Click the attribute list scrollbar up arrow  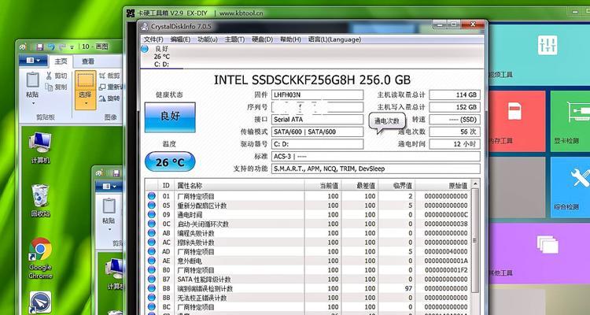click(x=475, y=183)
